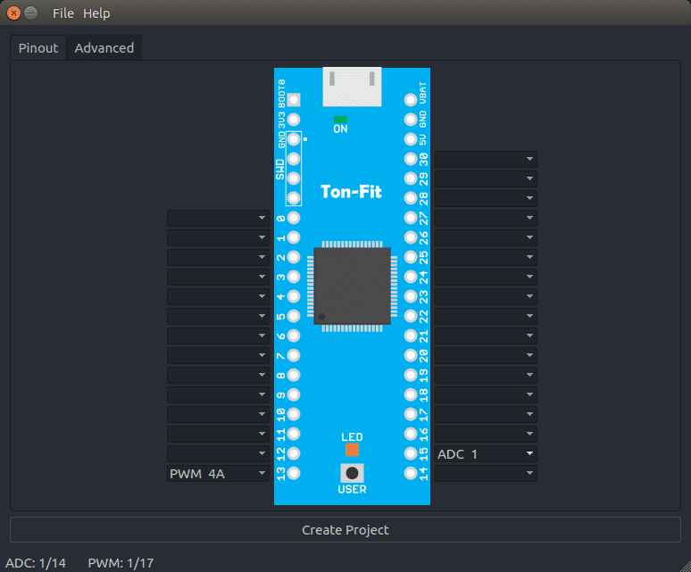Expand the function dropdown for pin 30
691x572 pixels.
click(x=486, y=159)
